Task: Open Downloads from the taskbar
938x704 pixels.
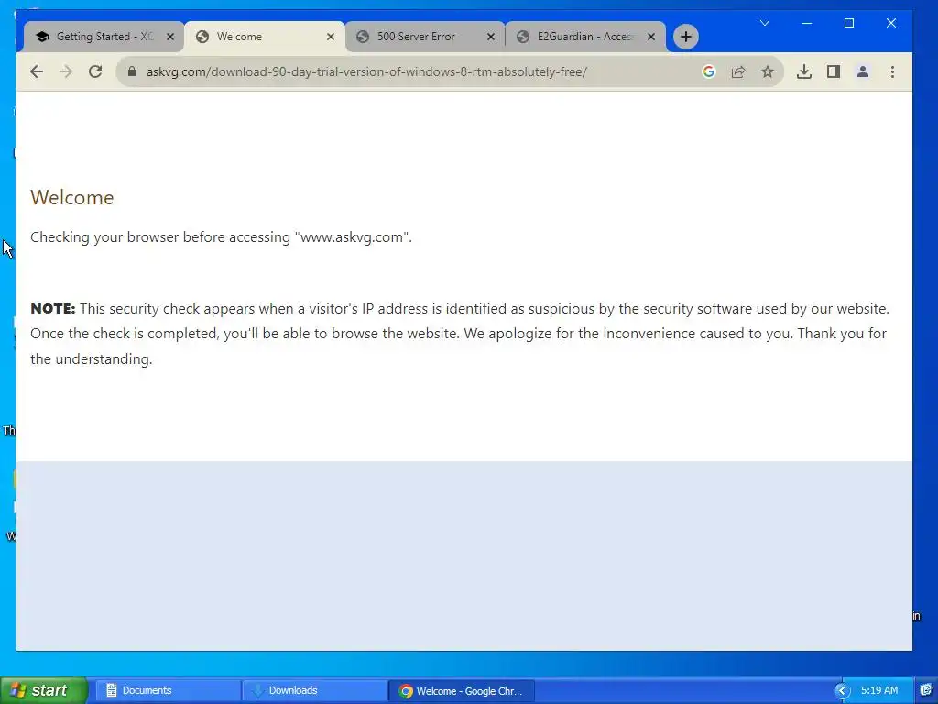Action: 314,691
